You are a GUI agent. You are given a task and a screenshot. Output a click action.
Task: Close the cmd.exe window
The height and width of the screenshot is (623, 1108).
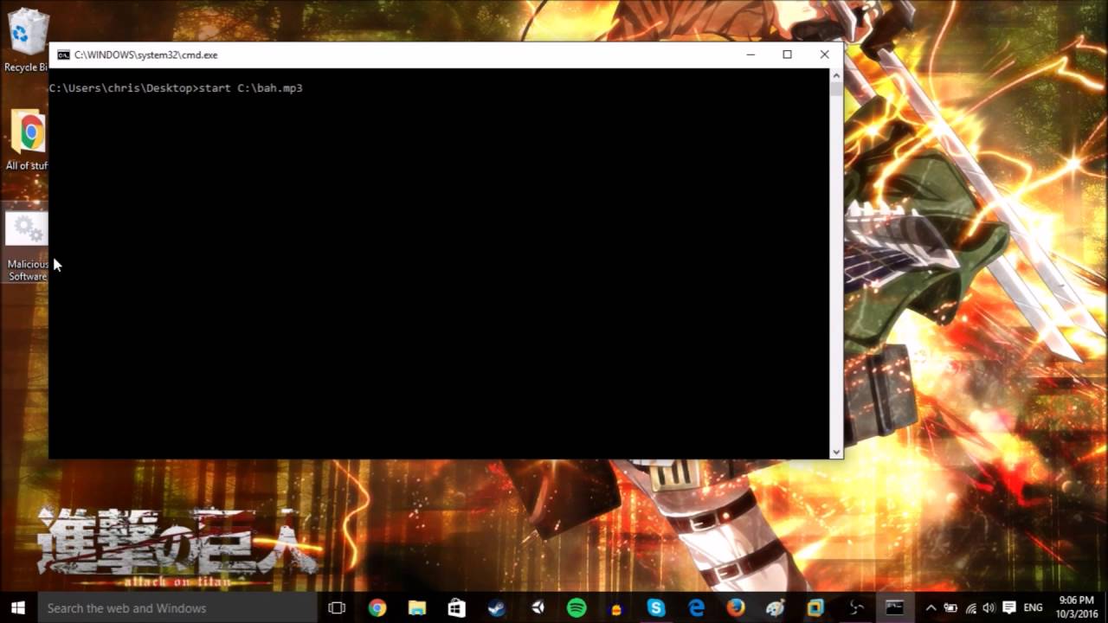click(x=824, y=55)
